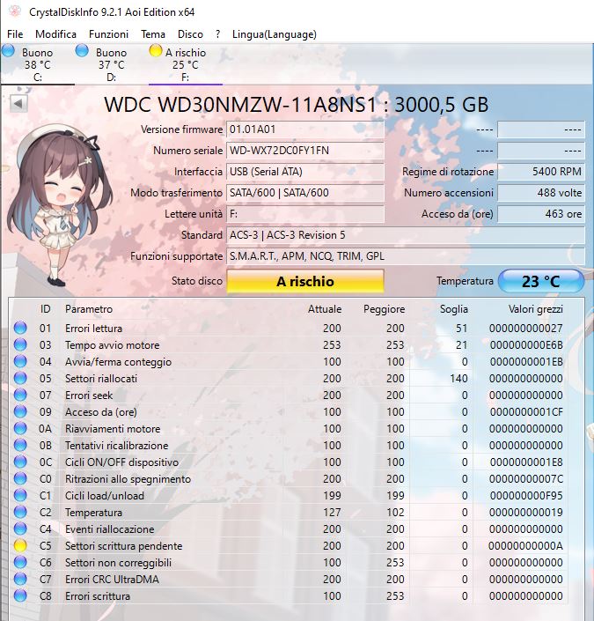Click the yellow status orb above F:

[156, 51]
